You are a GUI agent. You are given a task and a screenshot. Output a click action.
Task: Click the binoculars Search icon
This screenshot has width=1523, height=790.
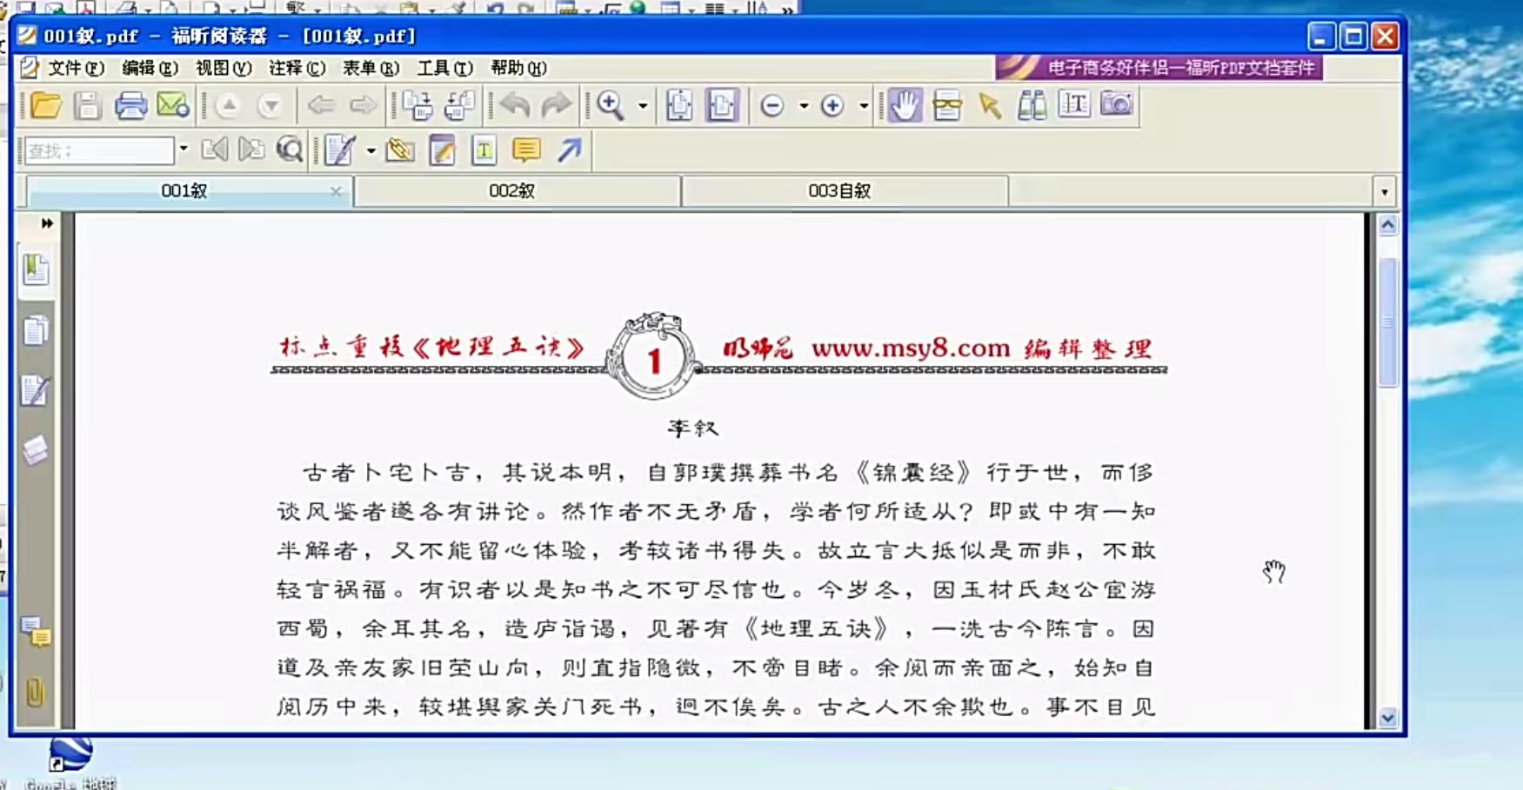coord(1030,104)
